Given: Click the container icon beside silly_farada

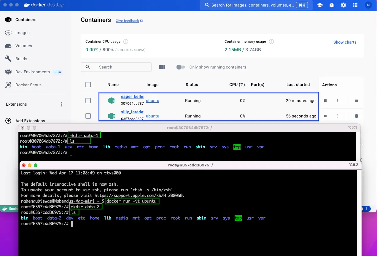Looking at the screenshot, I should [112, 116].
